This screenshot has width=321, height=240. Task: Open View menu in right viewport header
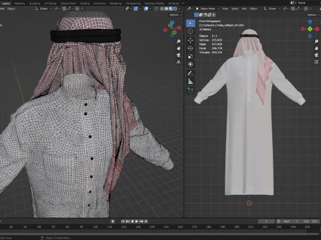coord(225,9)
